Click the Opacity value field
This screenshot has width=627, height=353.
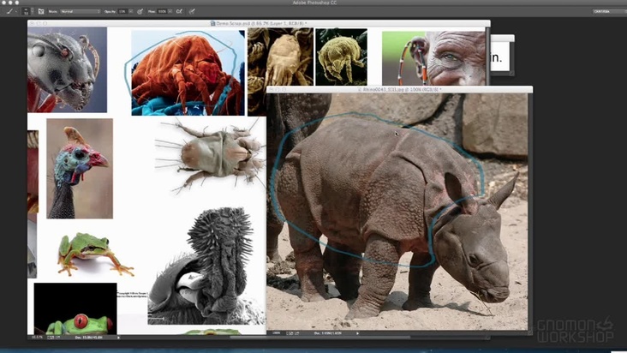pyautogui.click(x=122, y=12)
